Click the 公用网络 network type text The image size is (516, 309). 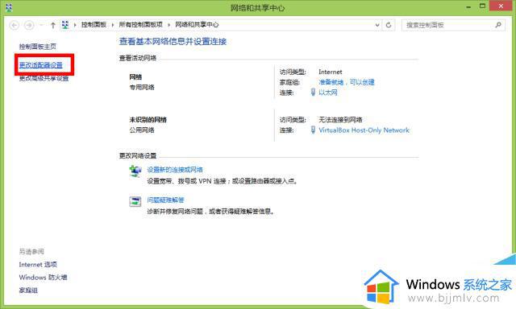[142, 130]
